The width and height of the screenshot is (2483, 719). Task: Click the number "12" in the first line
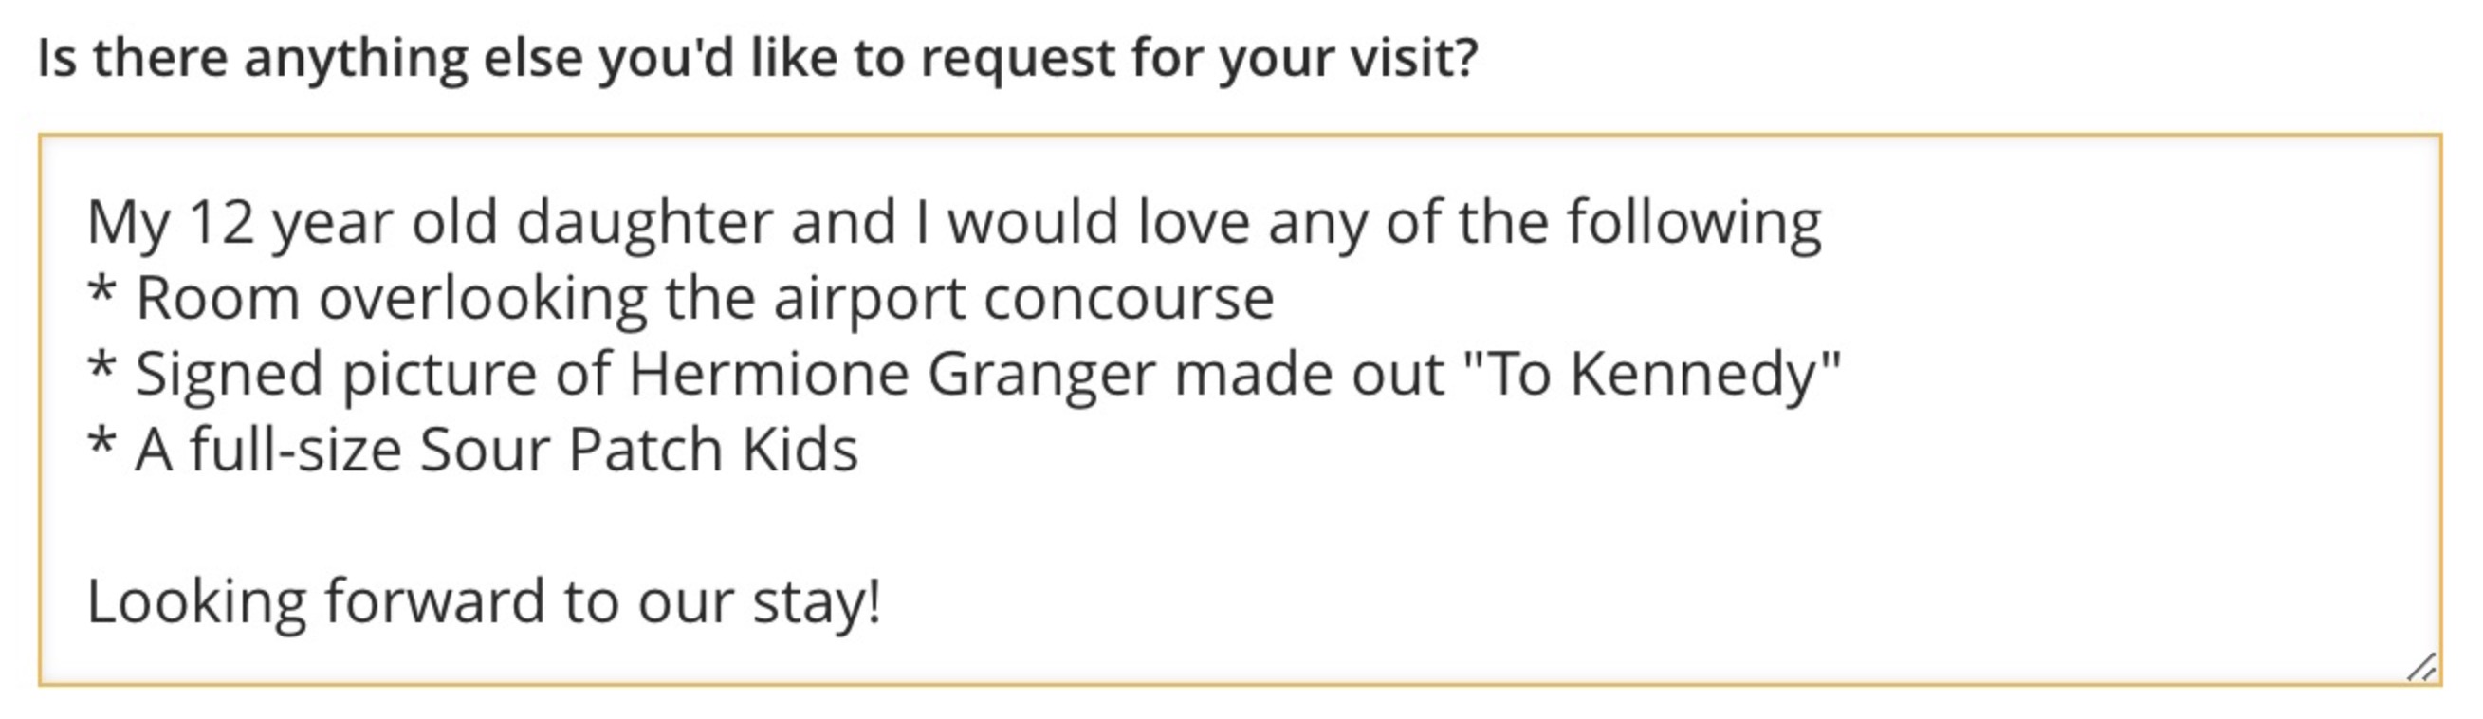click(221, 223)
